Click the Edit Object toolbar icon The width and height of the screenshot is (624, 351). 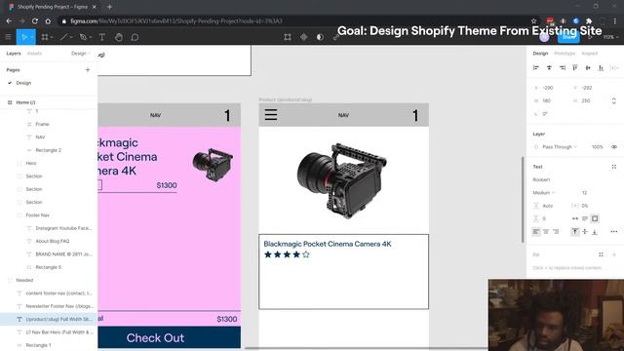pyautogui.click(x=288, y=37)
